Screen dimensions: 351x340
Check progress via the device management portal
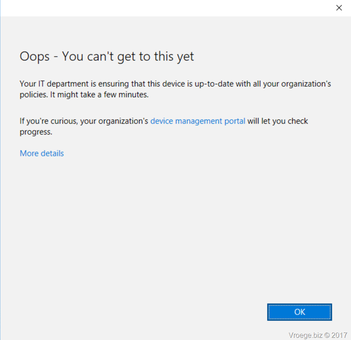click(198, 121)
